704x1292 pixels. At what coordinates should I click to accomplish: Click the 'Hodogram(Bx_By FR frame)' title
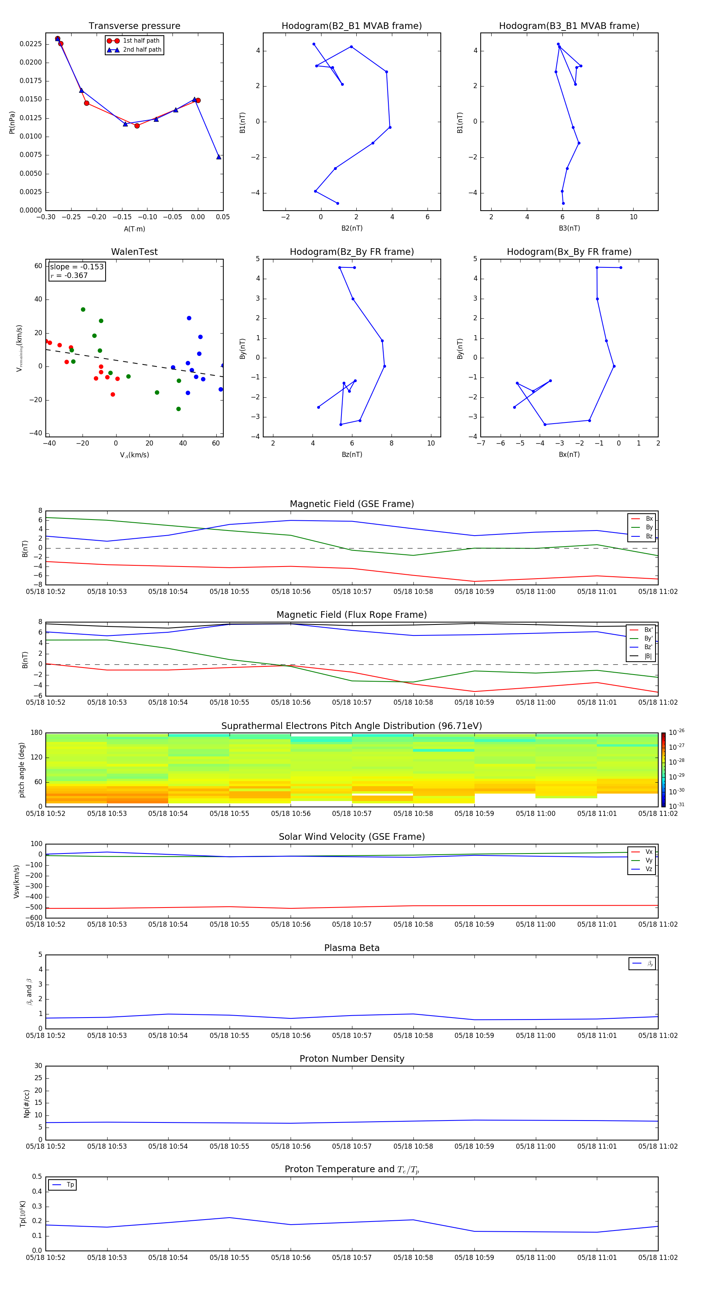click(569, 252)
